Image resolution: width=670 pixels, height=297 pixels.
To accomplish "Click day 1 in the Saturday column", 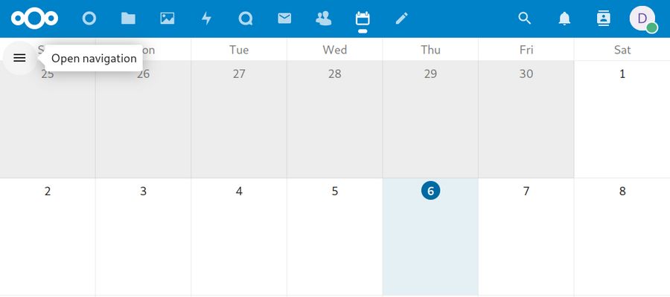I will (622, 74).
